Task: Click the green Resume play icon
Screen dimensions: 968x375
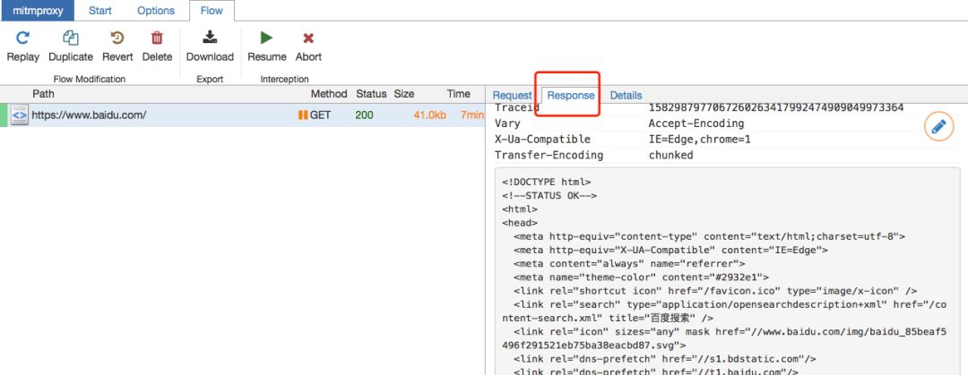Action: pyautogui.click(x=267, y=38)
